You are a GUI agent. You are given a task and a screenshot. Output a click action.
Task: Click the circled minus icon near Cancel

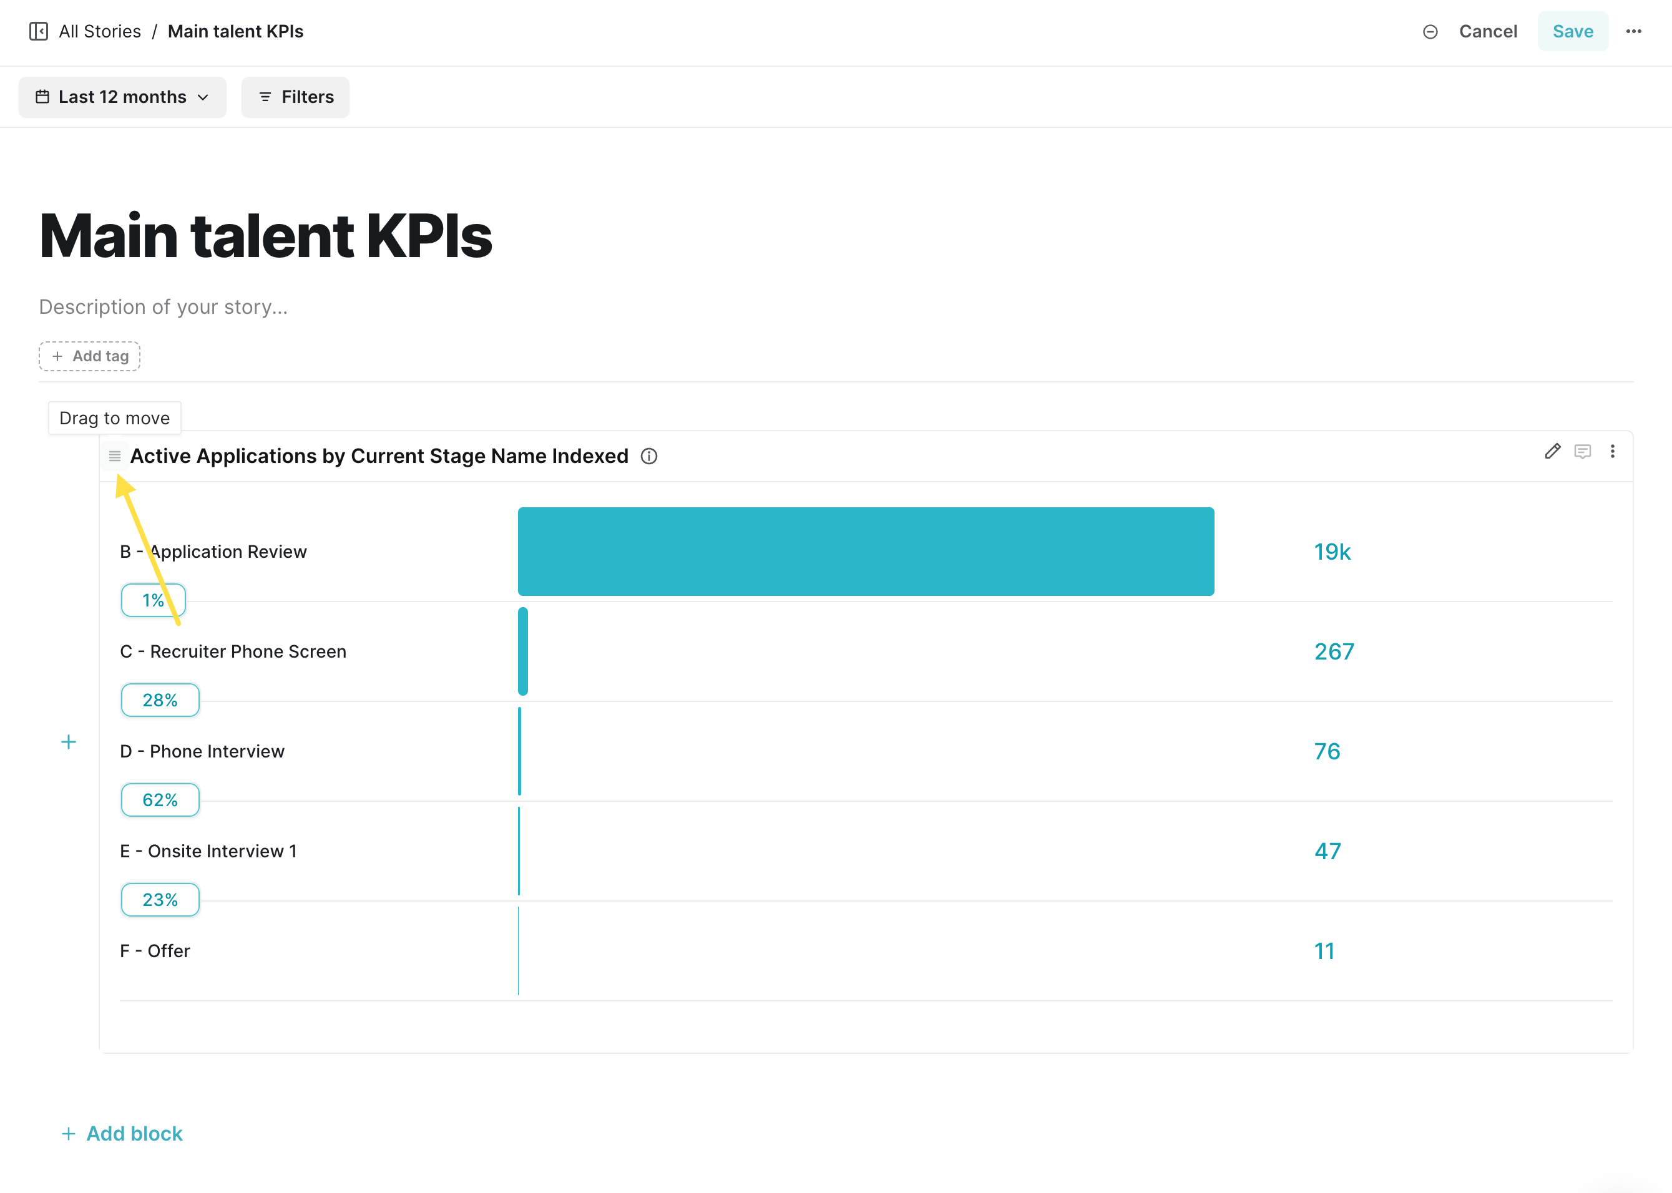point(1430,32)
